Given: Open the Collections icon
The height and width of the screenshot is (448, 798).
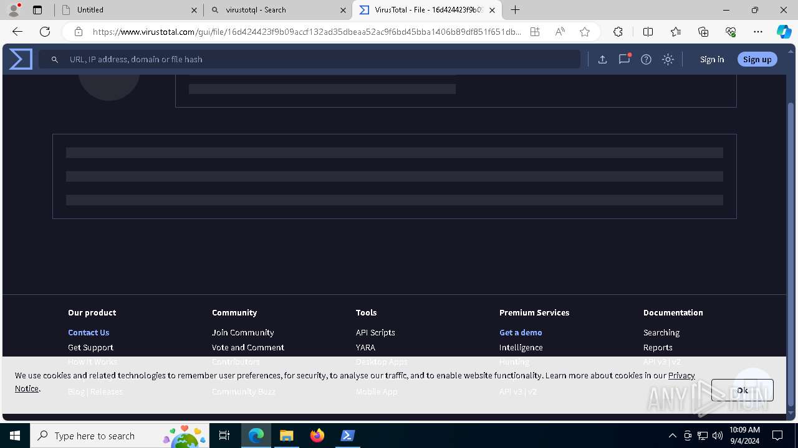Looking at the screenshot, I should (703, 32).
